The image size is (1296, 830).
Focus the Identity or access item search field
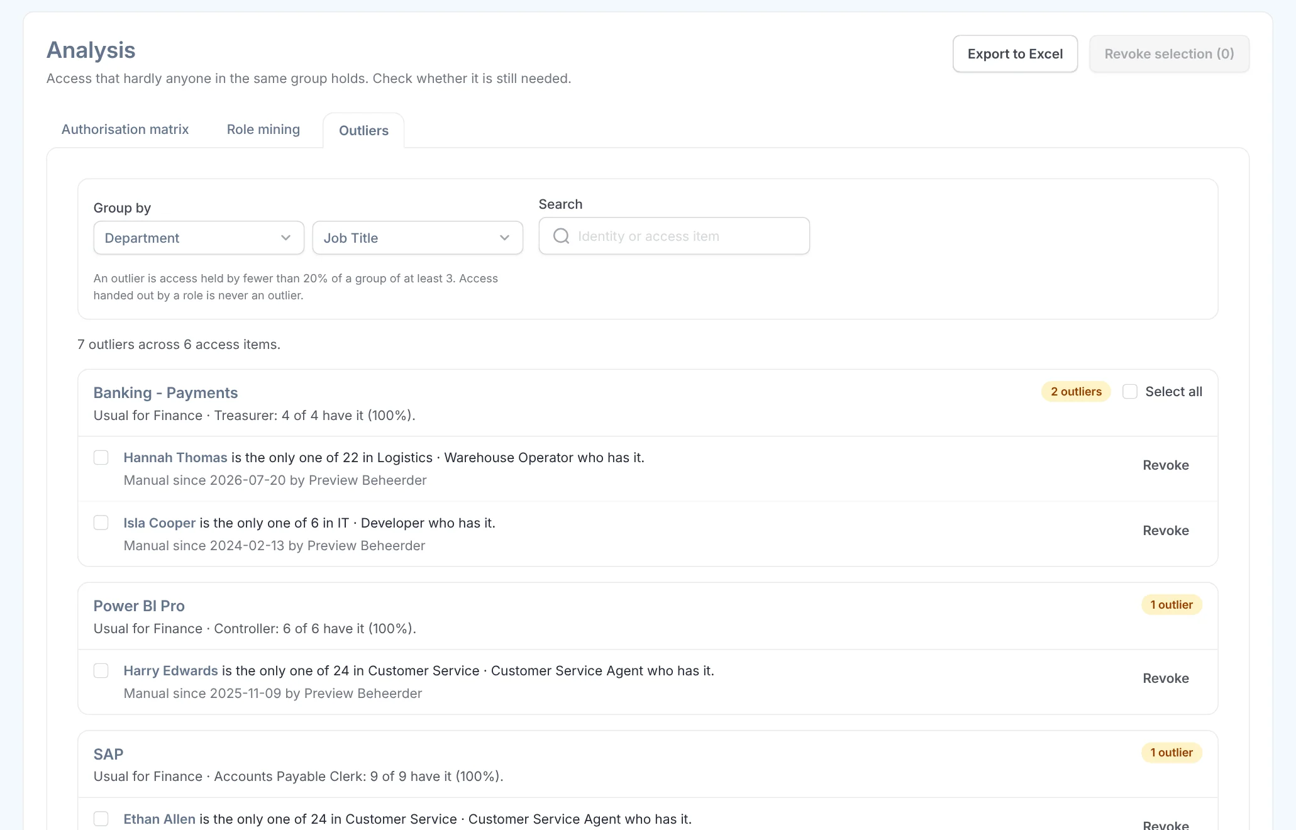tap(674, 236)
